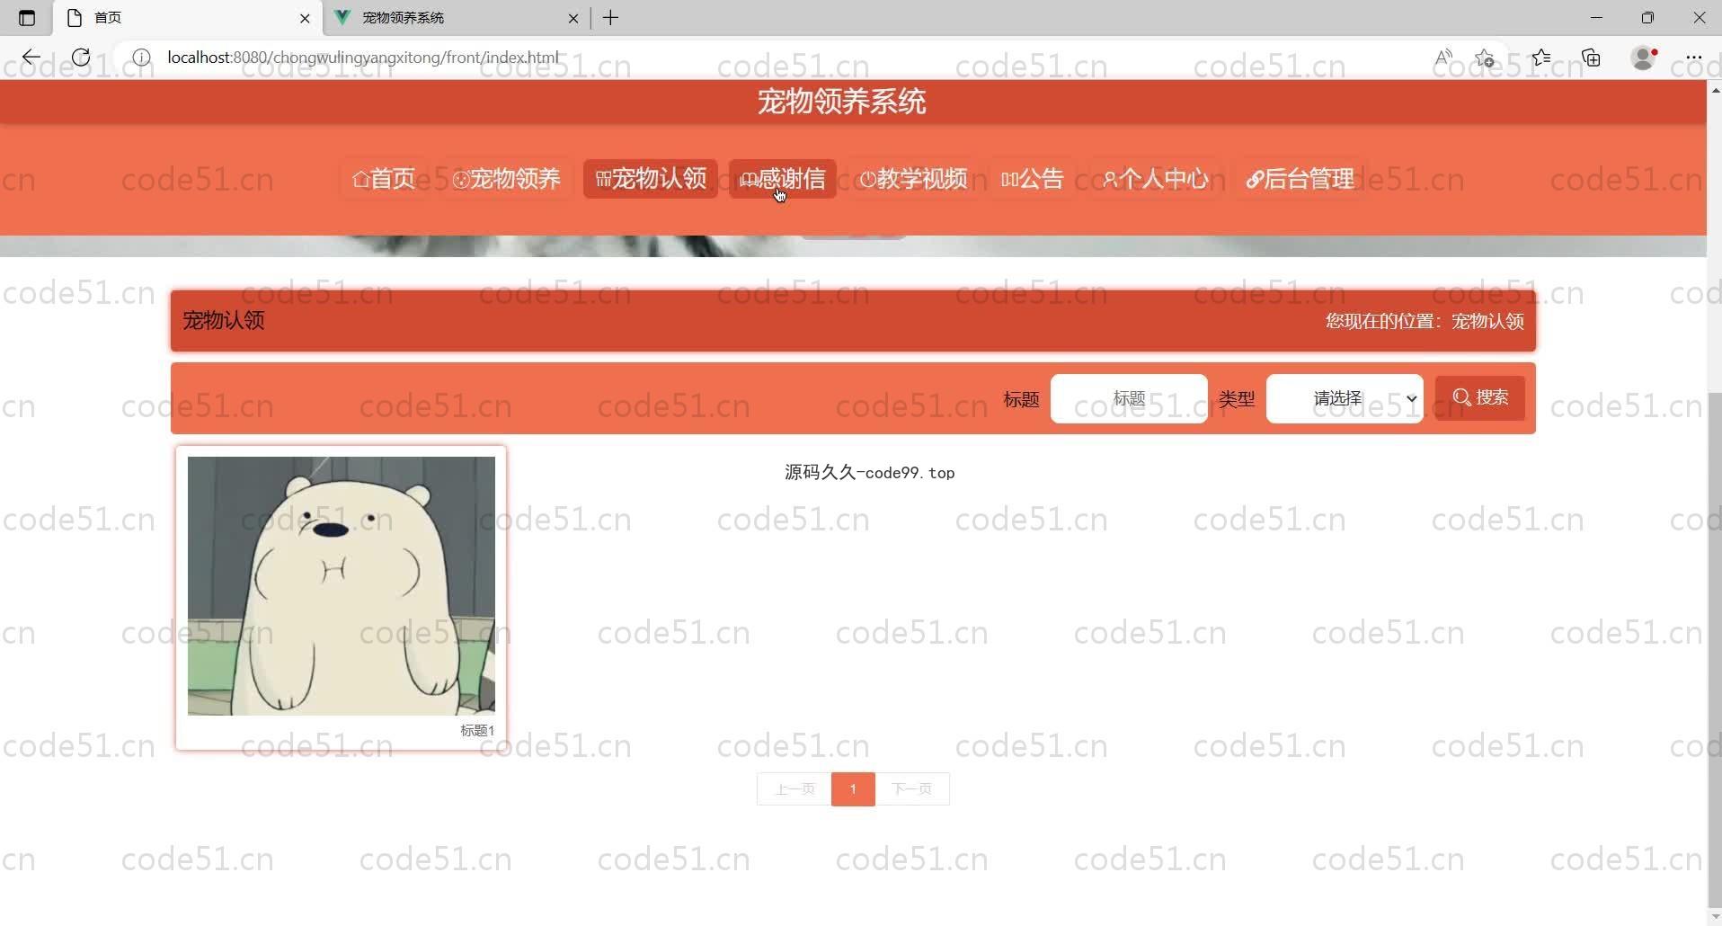Reload the page with the refresh icon

[81, 58]
